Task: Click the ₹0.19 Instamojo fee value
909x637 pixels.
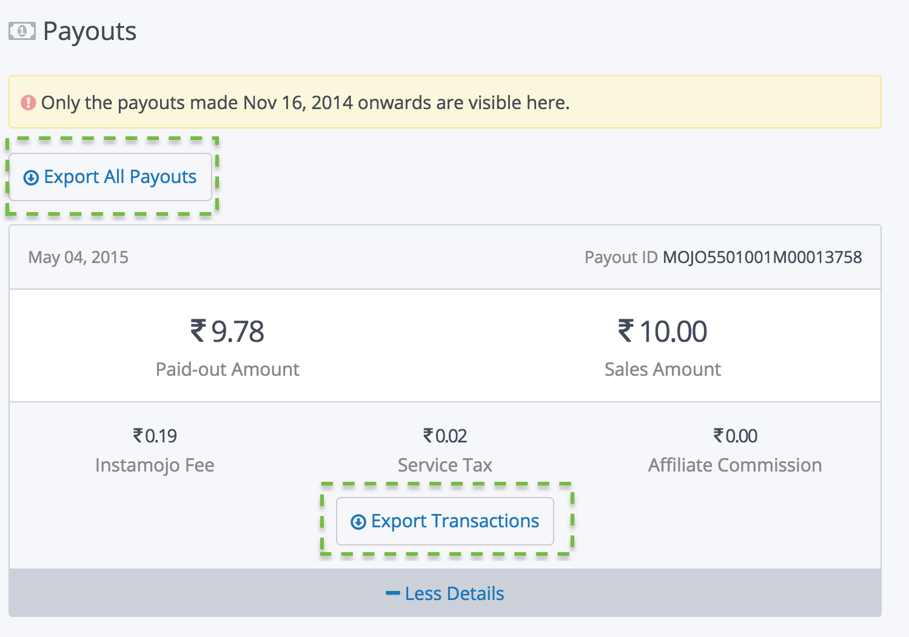Action: 155,436
